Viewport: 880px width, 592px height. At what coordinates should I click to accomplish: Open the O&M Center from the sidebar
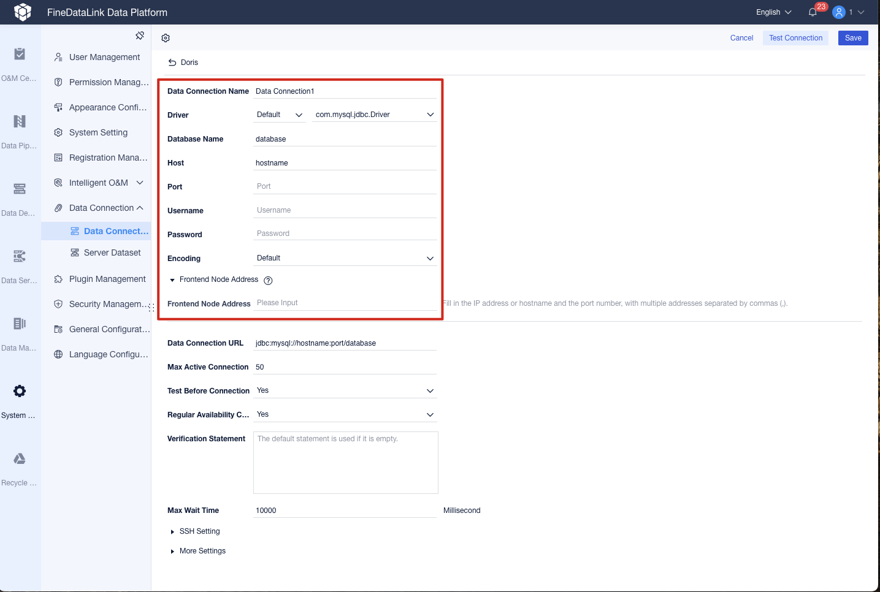click(x=19, y=61)
